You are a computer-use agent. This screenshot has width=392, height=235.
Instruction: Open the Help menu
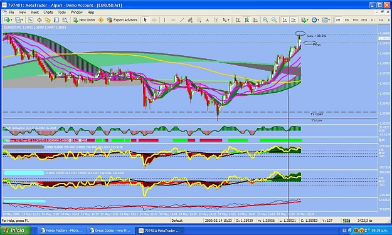91,13
